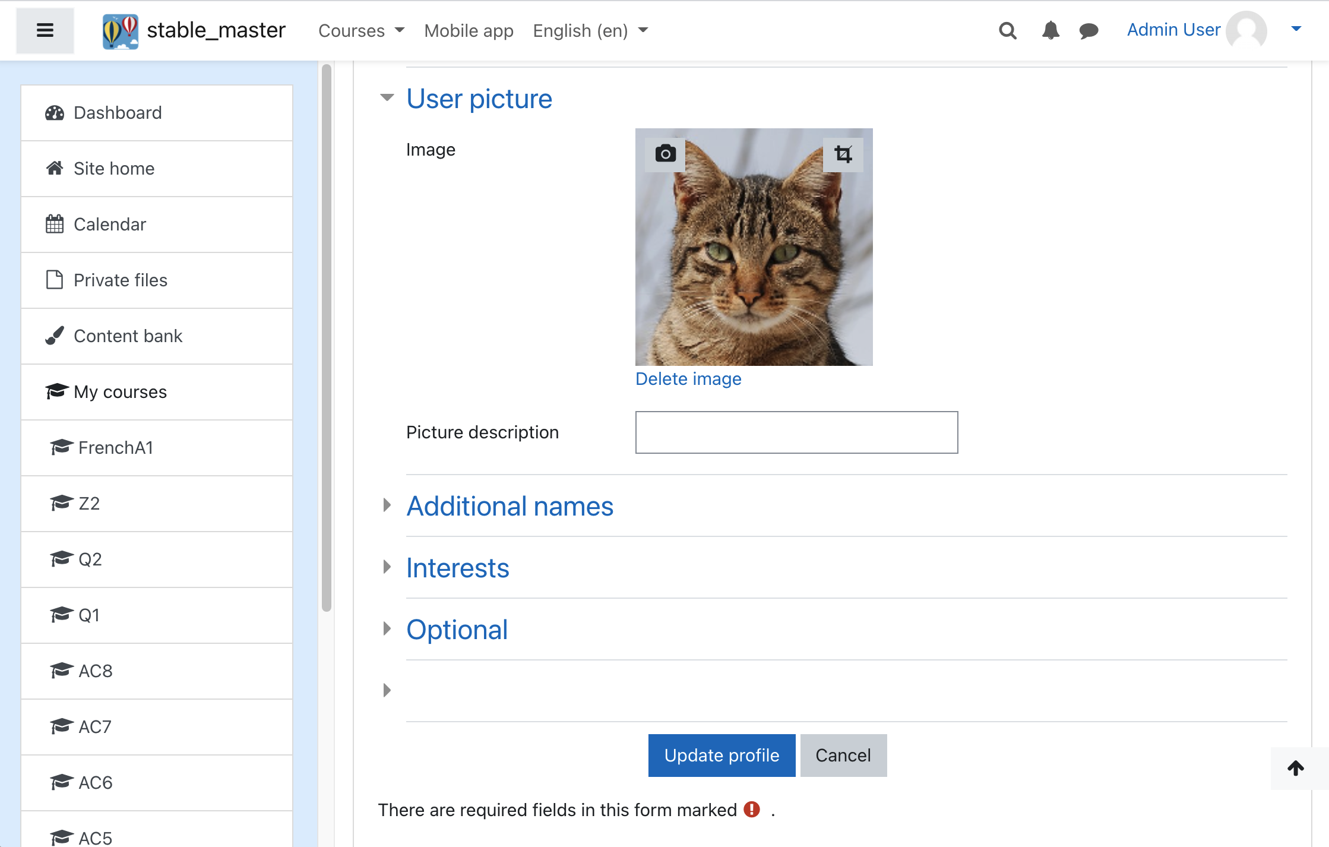This screenshot has height=847, width=1329.
Task: Open the AC5 course
Action: click(157, 830)
